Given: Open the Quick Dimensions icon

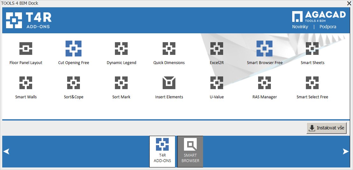Looking at the screenshot, I should (169, 49).
